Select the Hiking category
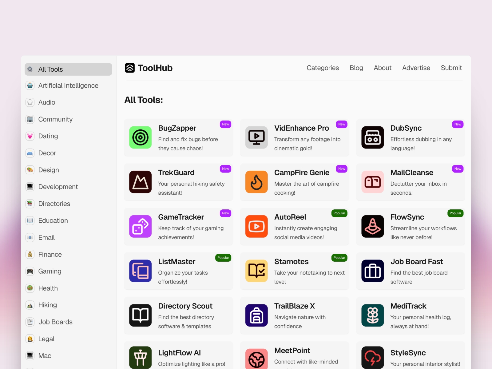The image size is (492, 369). coord(47,305)
